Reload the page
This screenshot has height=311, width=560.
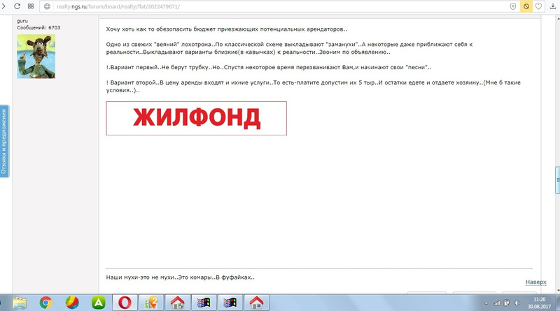tap(17, 6)
